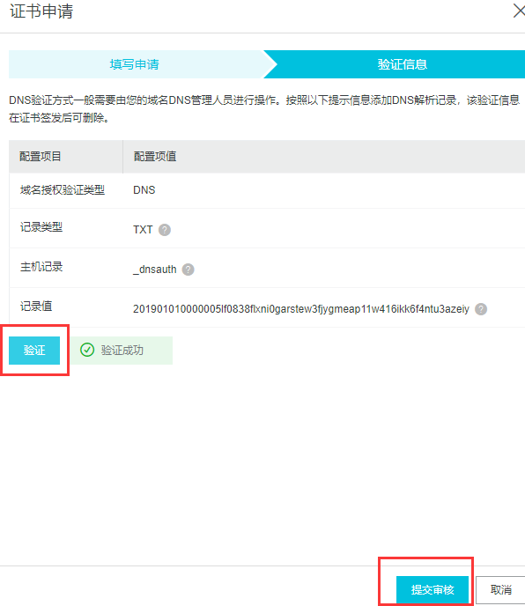Click the 配置项目 column header
Image resolution: width=525 pixels, height=606 pixels.
pos(41,157)
